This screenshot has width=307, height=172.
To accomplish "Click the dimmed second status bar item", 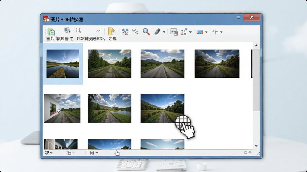I will click(x=70, y=153).
